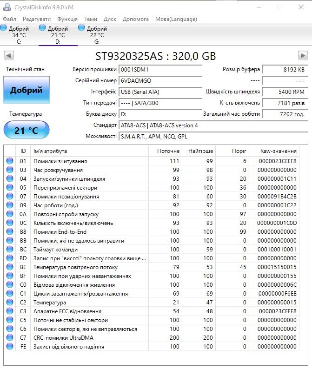Image resolution: width=312 pixels, height=369 pixels.
Task: Select the Час розкручування attribute name
Action: click(x=58, y=170)
